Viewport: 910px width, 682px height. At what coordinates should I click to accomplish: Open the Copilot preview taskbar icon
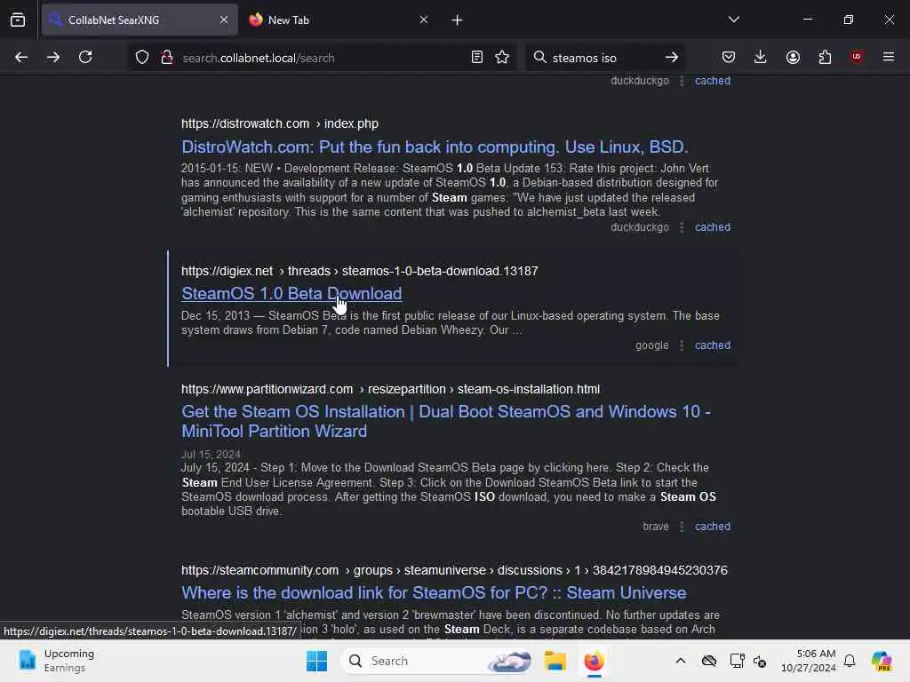(x=882, y=661)
